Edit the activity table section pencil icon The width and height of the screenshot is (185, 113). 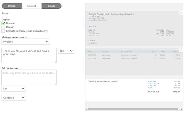point(181,50)
